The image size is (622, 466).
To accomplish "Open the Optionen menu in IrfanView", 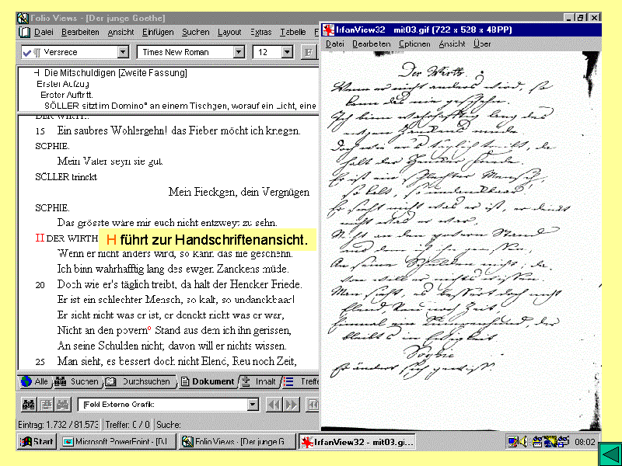I will tap(414, 44).
